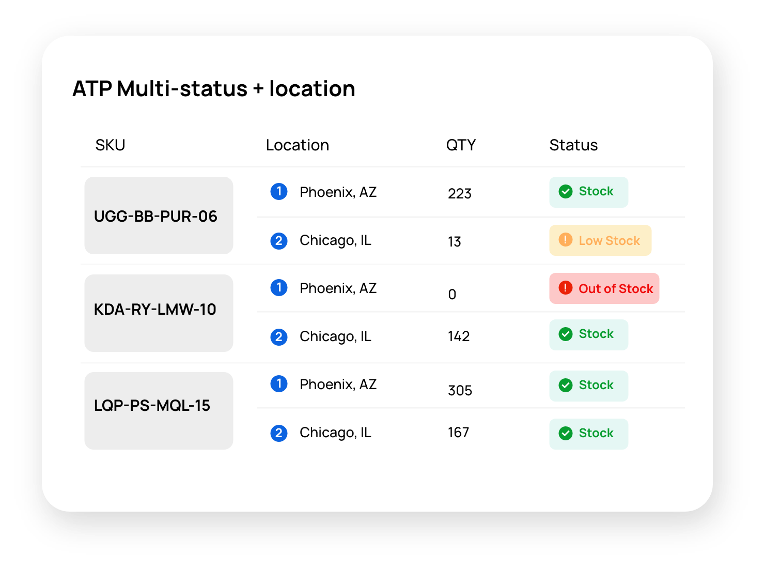The image size is (764, 569).
Task: Select the KDA-RY-LMW-10 SKU card
Action: (159, 313)
